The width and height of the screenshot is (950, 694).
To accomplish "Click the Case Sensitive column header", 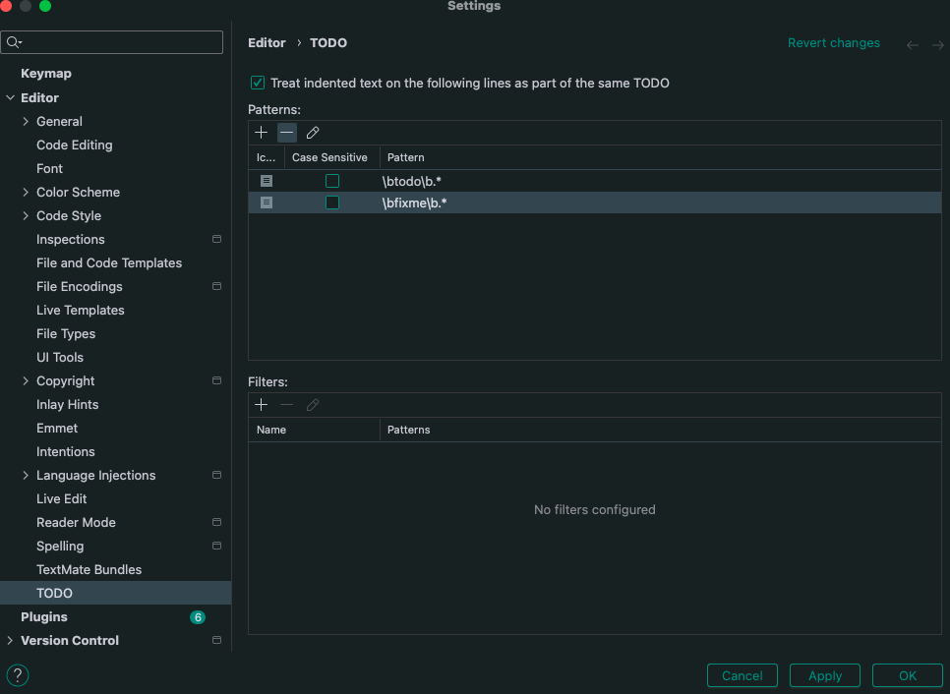I will [x=330, y=157].
